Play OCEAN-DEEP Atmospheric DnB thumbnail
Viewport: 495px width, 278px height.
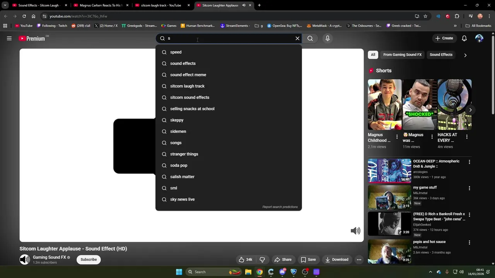(389, 170)
